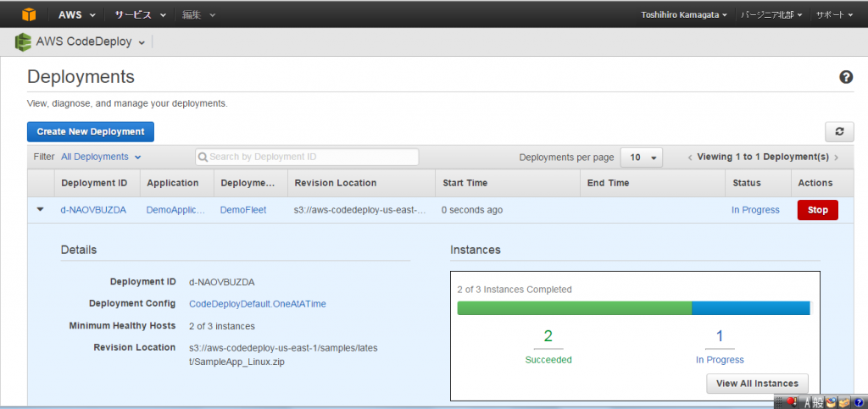Click the blue IME help icon
The width and height of the screenshot is (868, 409).
[x=859, y=403]
